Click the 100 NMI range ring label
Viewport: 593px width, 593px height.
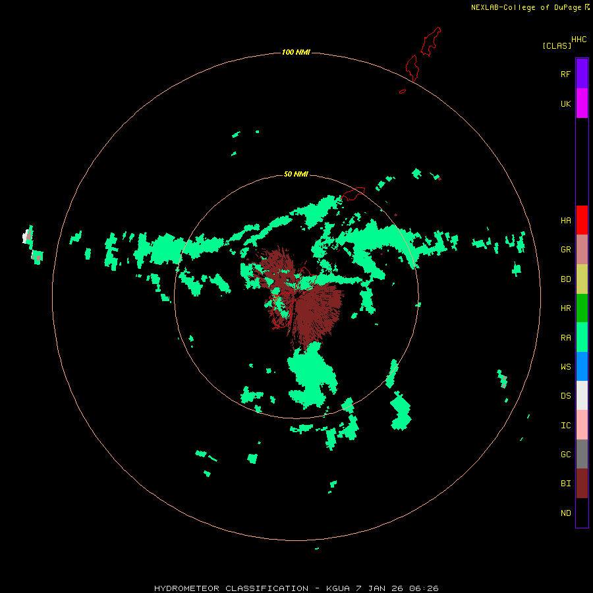click(296, 52)
